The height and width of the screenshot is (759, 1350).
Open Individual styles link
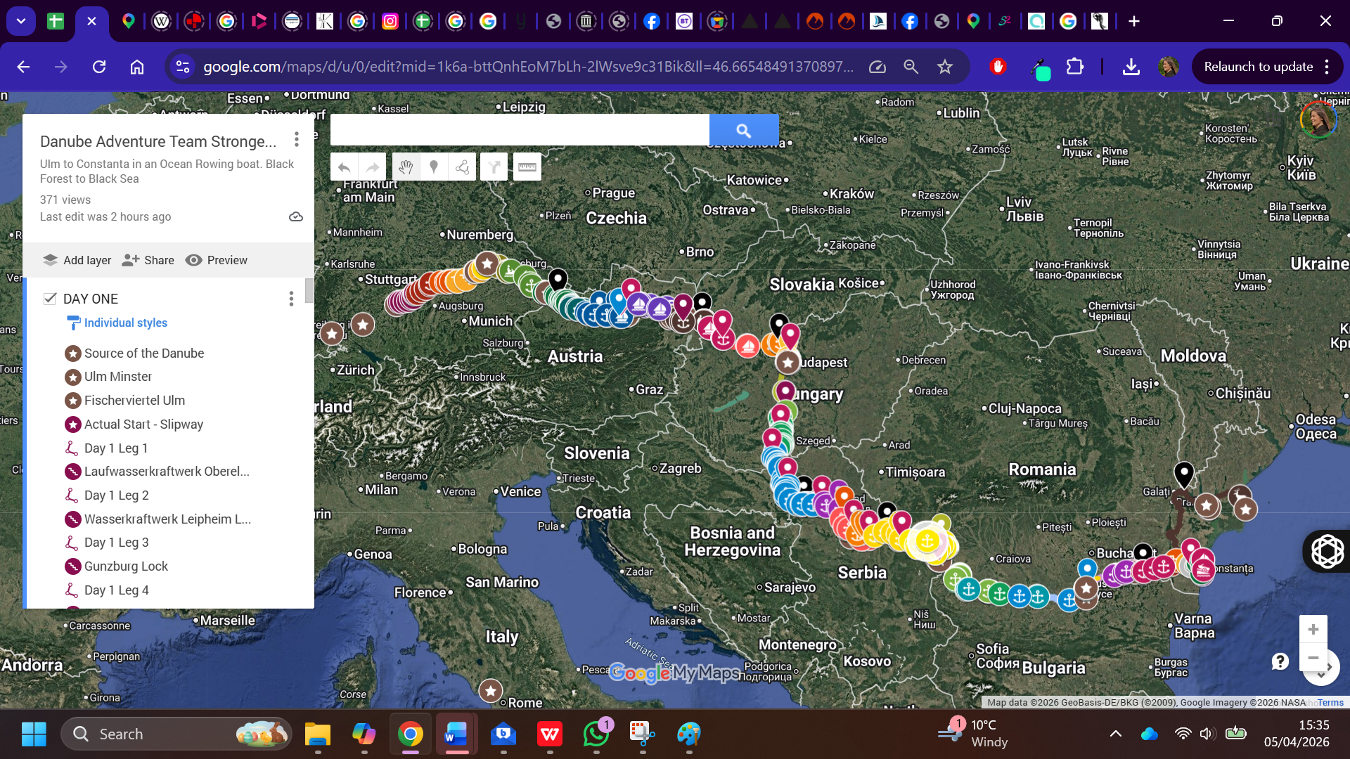[x=125, y=323]
